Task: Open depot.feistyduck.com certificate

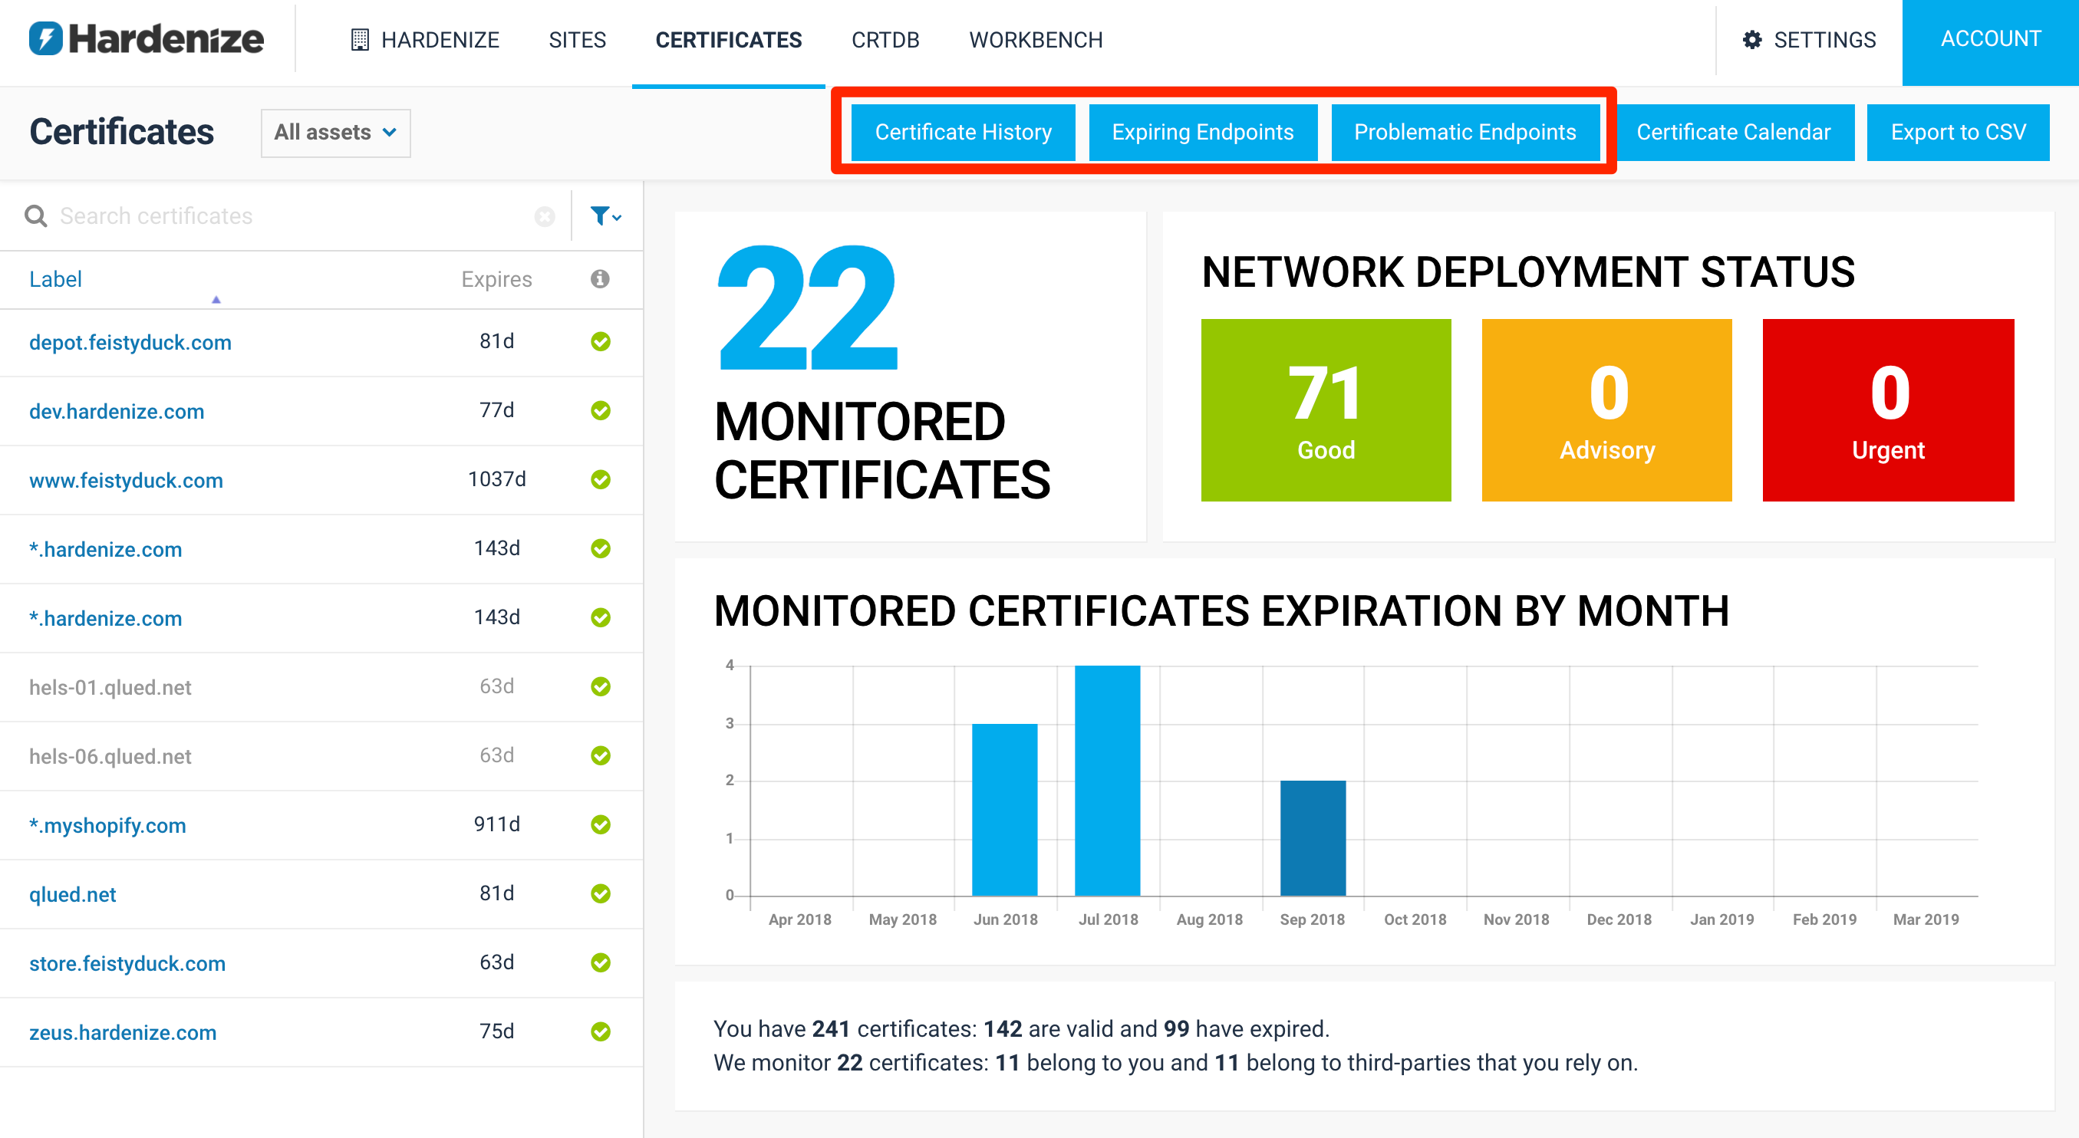Action: point(130,342)
